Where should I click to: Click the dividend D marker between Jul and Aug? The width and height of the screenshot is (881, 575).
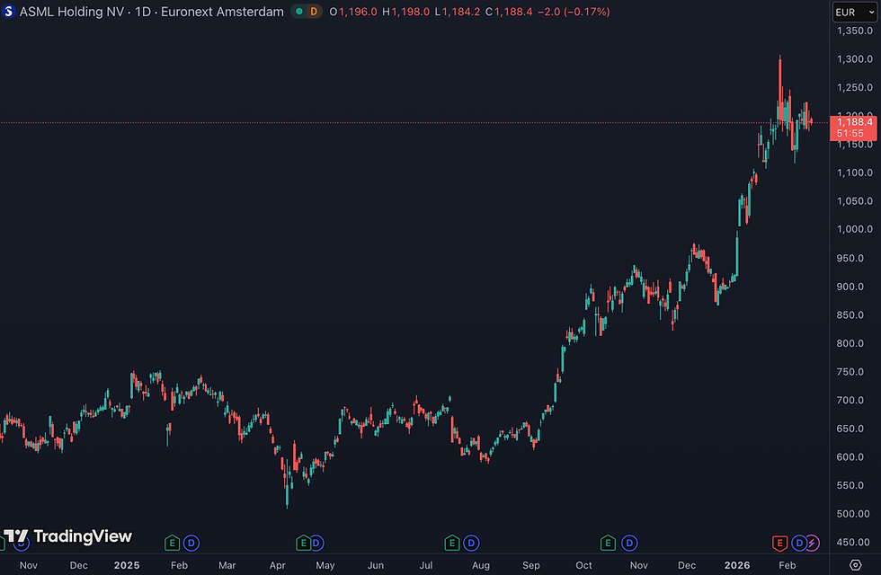tap(471, 543)
